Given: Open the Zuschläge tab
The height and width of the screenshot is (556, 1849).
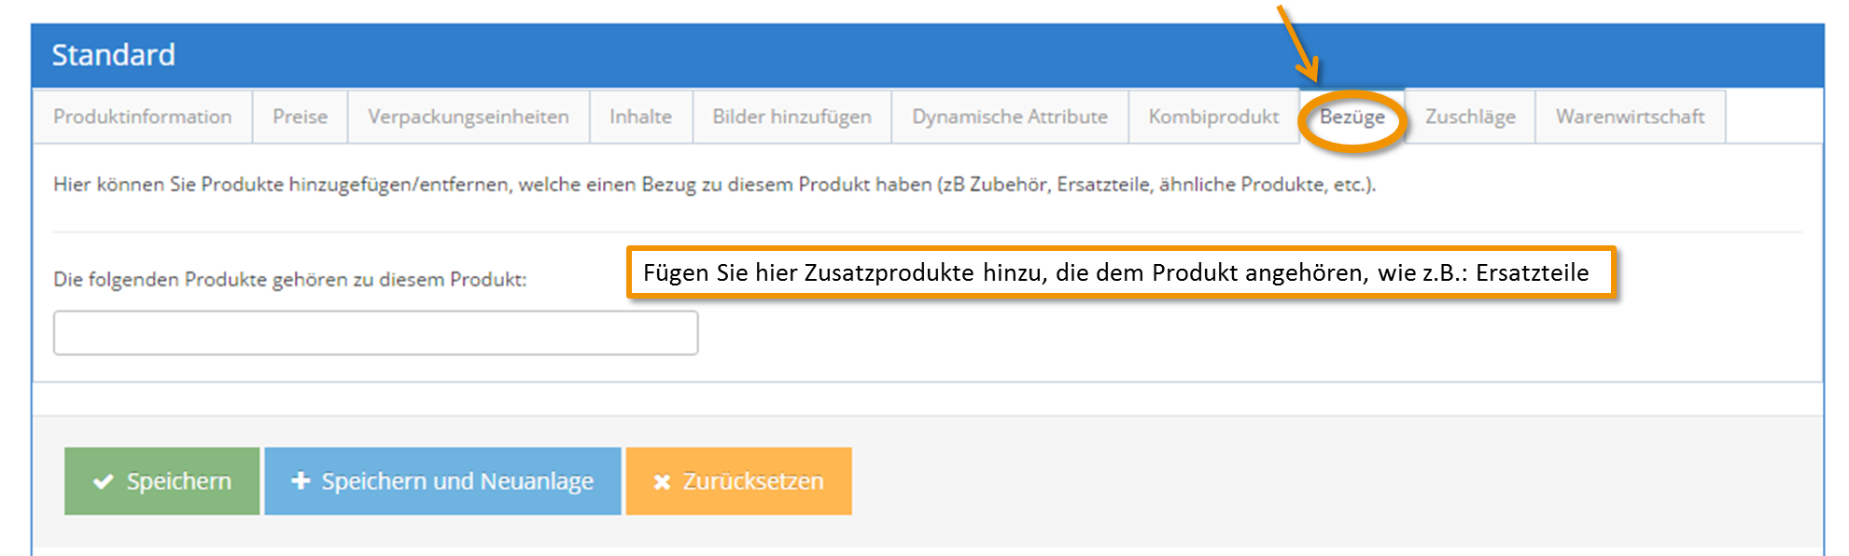Looking at the screenshot, I should [1471, 117].
